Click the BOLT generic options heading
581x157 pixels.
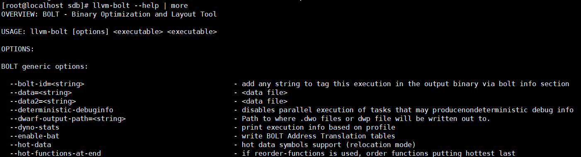click(45, 67)
